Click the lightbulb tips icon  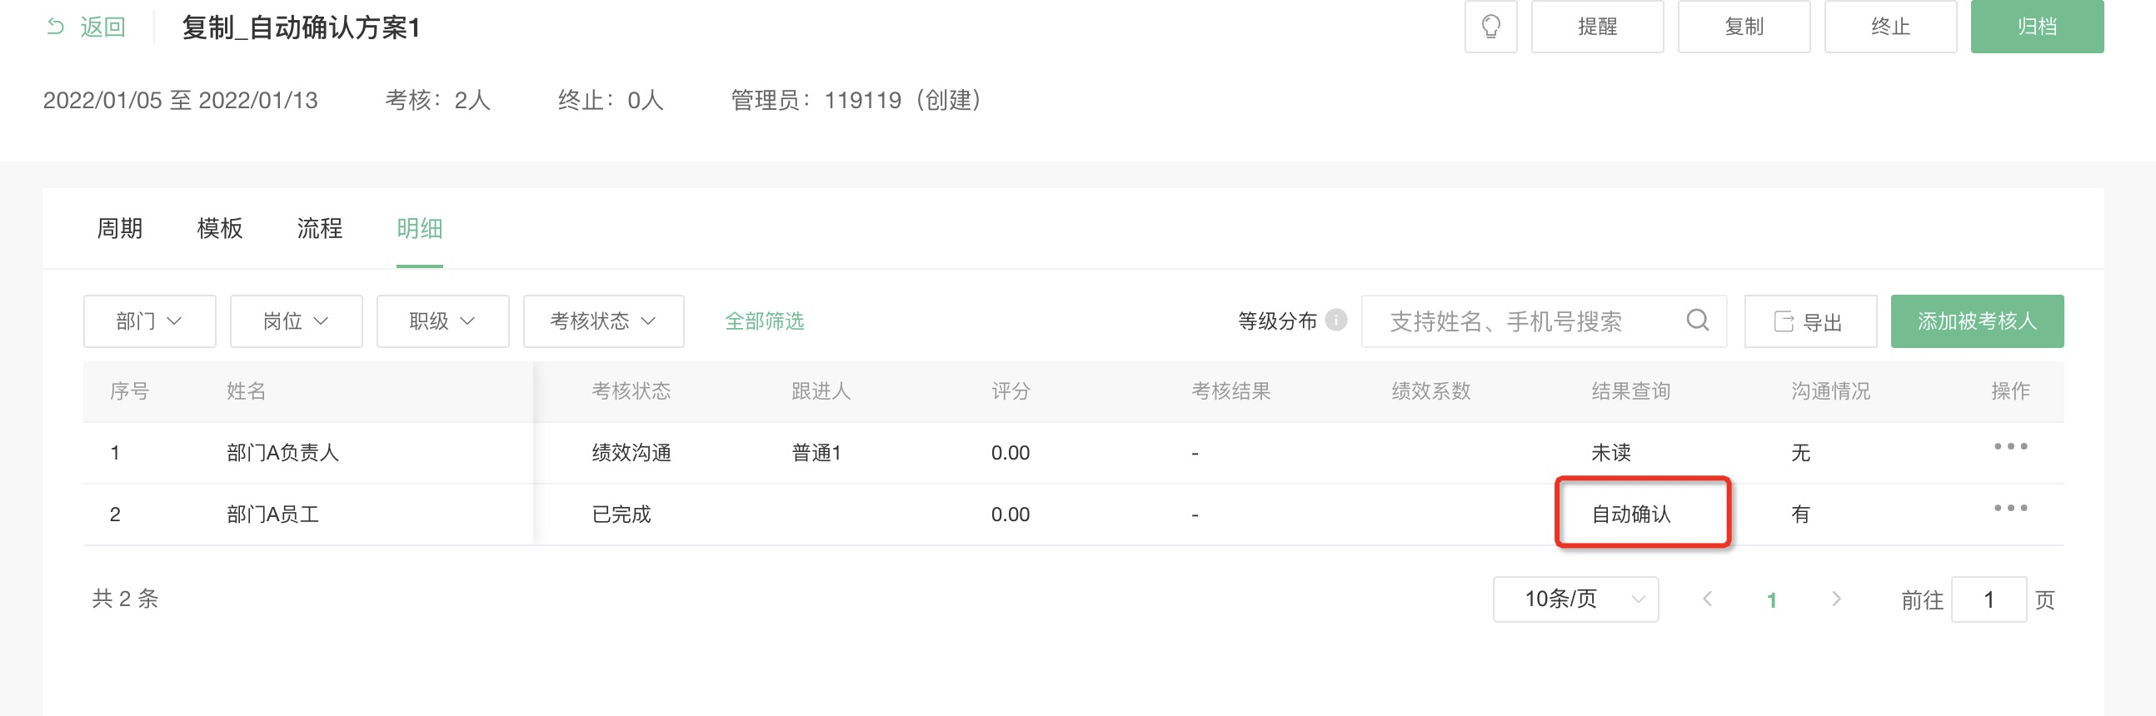[x=1490, y=27]
